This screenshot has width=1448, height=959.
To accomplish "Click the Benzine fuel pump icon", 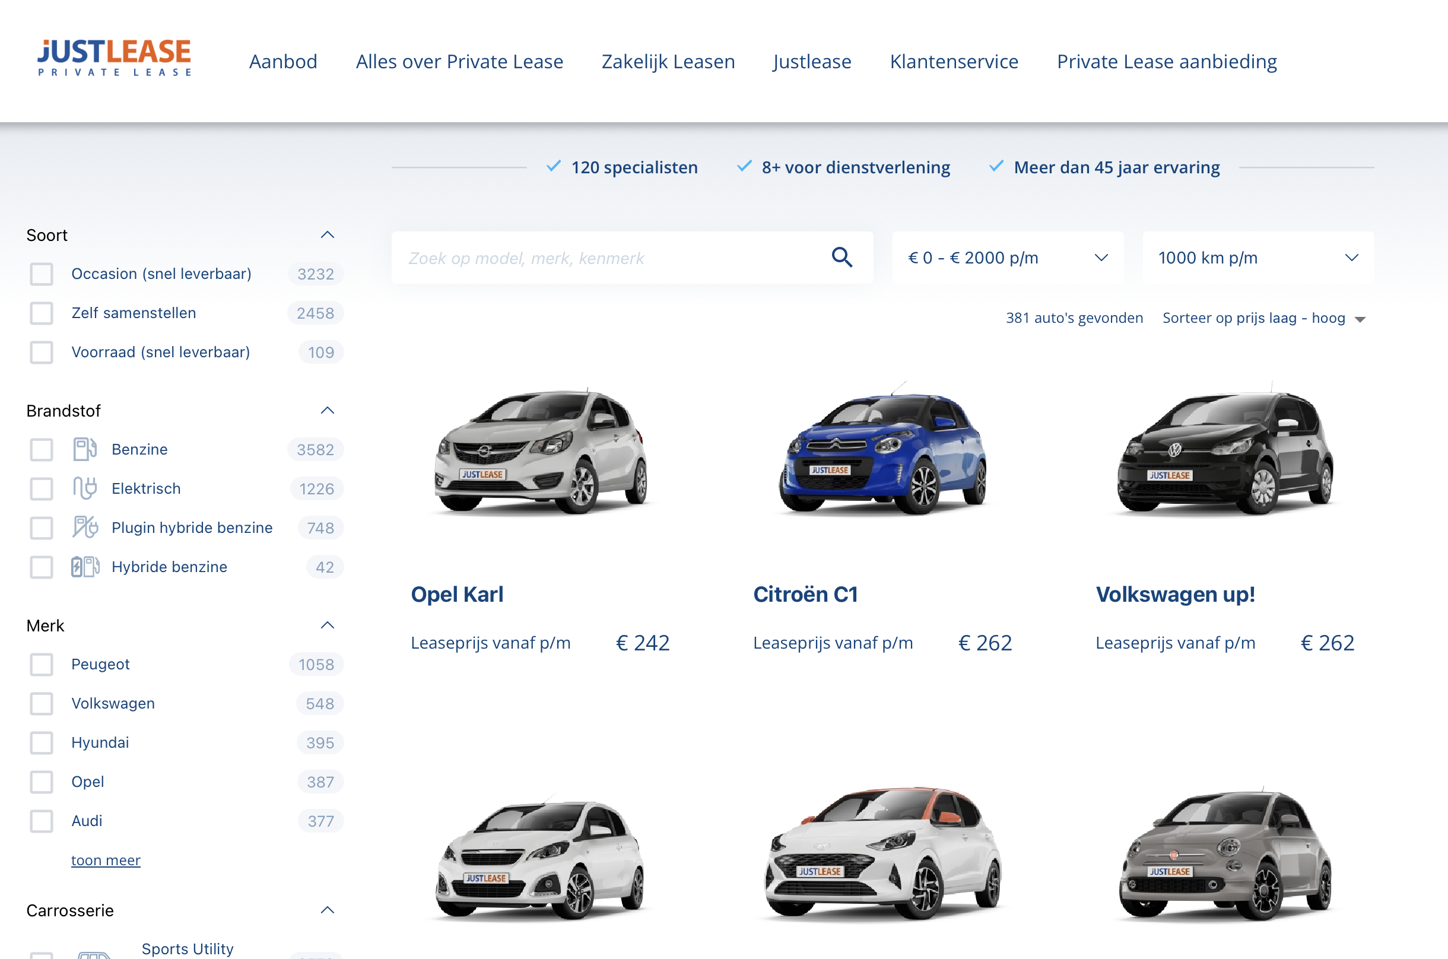I will 85,450.
